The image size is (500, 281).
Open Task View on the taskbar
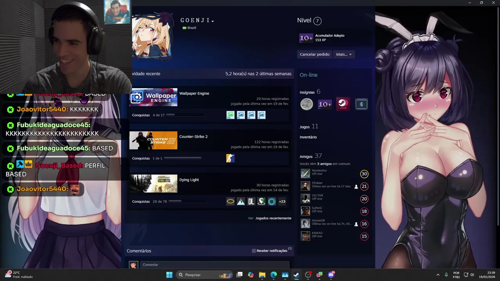(x=239, y=275)
